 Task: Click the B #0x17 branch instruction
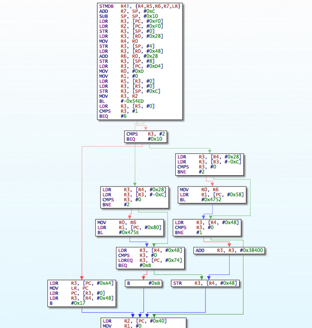click(68, 303)
